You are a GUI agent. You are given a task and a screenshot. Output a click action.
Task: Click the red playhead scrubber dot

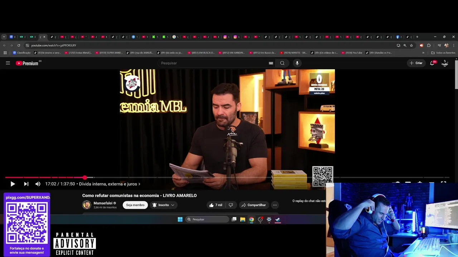(x=85, y=177)
